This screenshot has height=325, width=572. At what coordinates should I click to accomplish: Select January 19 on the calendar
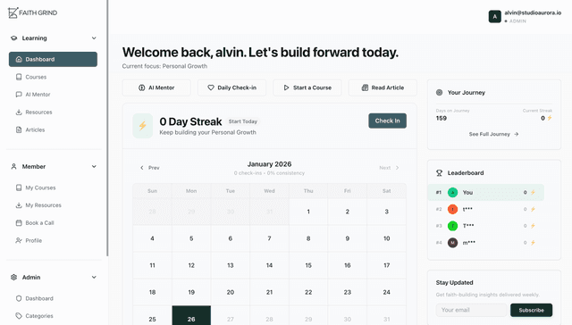click(191, 293)
